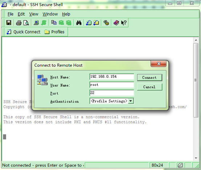Click the status bar icon next to 80x24
This screenshot has width=201, height=170.
click(180, 165)
